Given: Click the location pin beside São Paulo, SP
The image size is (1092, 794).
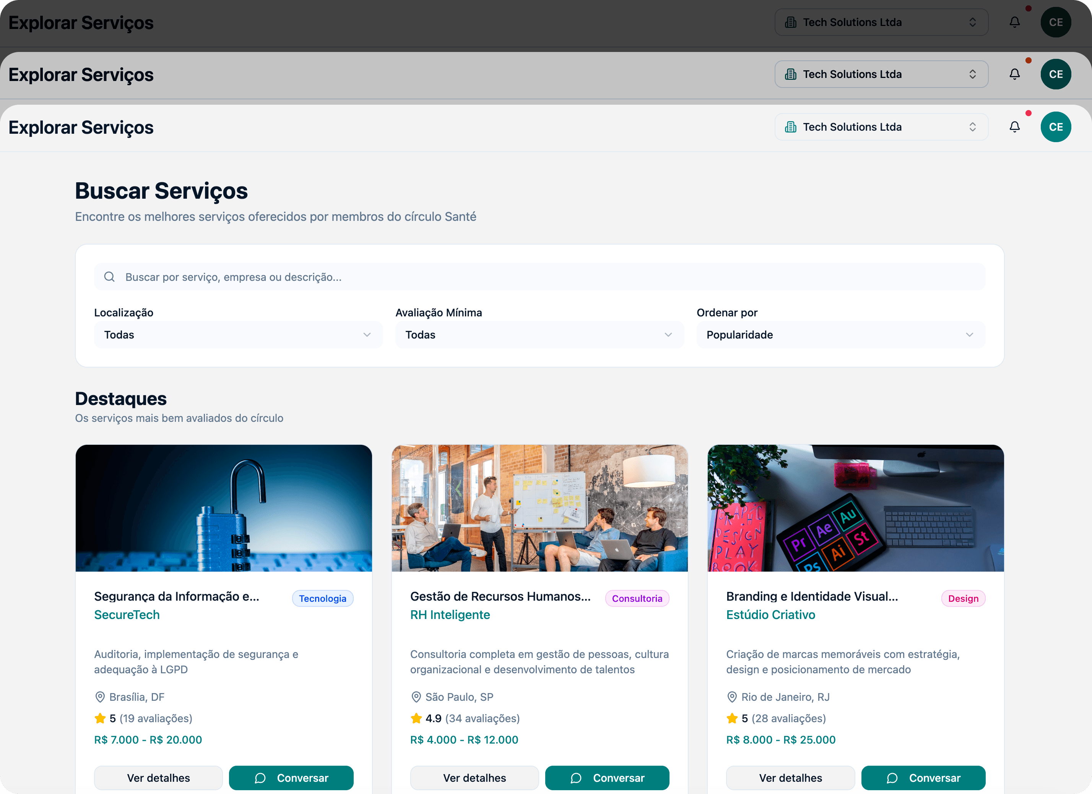Looking at the screenshot, I should [416, 697].
